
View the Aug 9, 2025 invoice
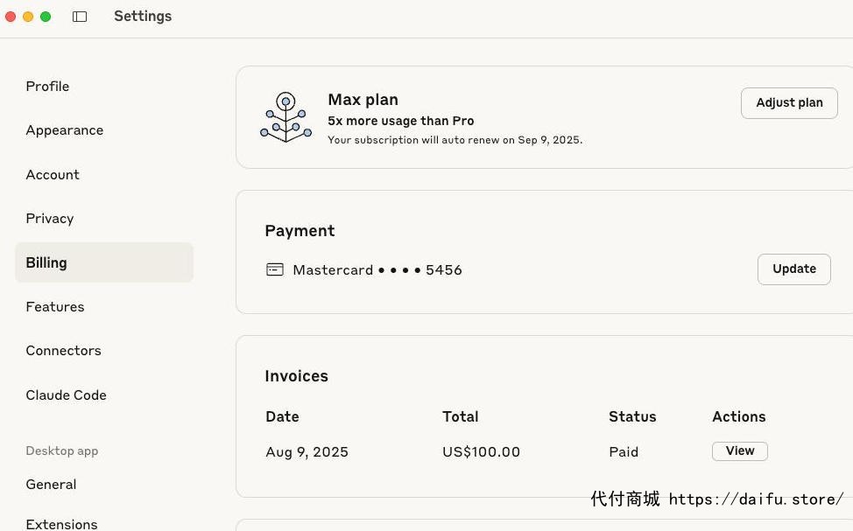click(739, 451)
